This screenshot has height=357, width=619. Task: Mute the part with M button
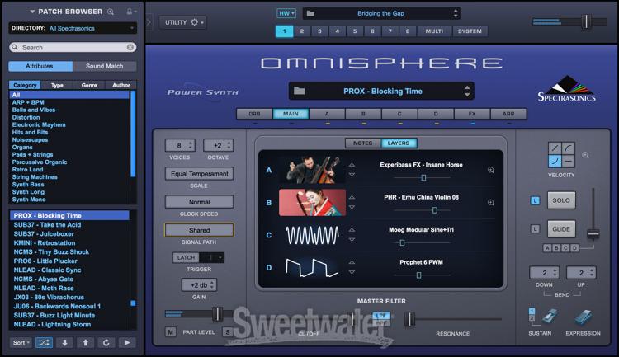point(171,332)
